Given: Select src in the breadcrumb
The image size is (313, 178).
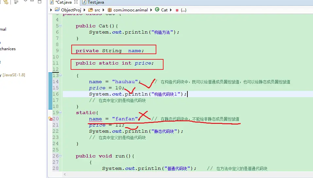Looking at the screenshot, I should click(97, 10).
